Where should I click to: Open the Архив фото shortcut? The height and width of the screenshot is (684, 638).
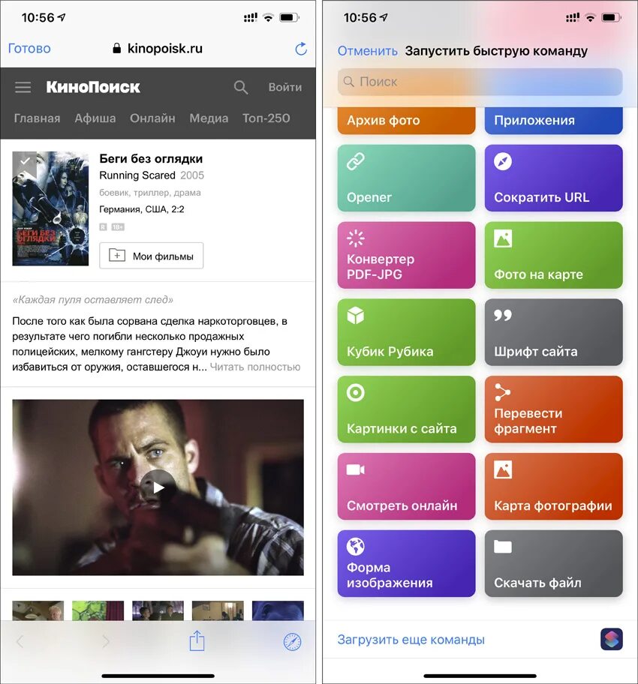[406, 121]
